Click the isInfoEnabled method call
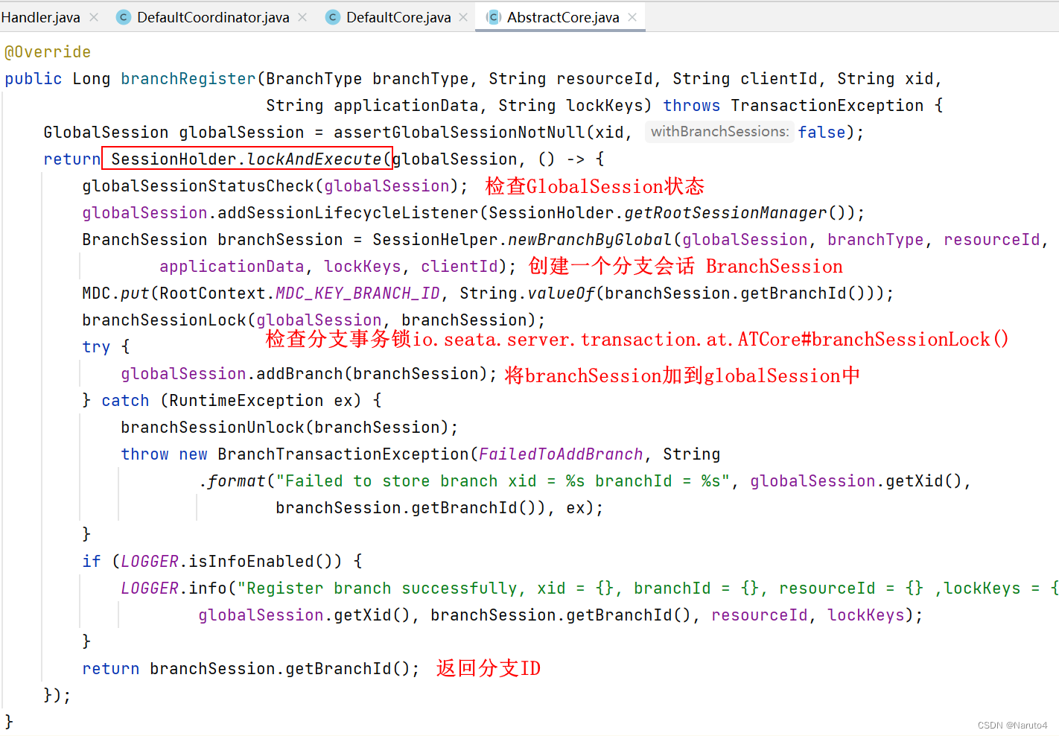 (251, 562)
